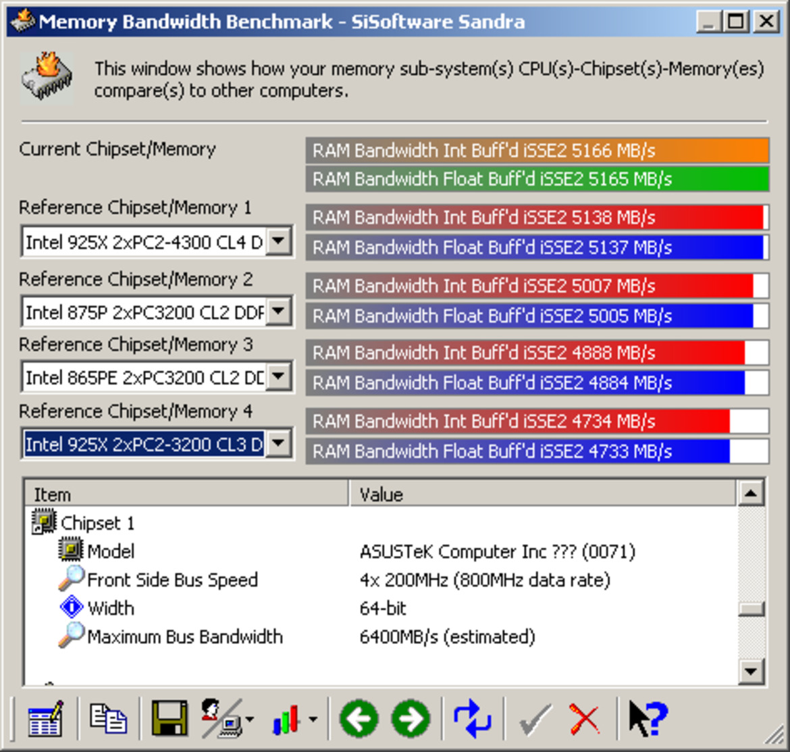The width and height of the screenshot is (790, 752).
Task: Go forward with the green right arrow
Action: (411, 718)
